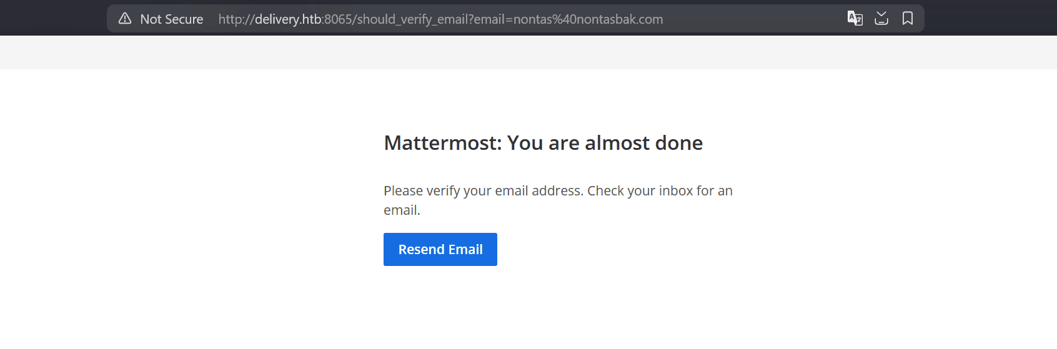This screenshot has width=1057, height=349.
Task: Open the translate page icon
Action: tap(855, 19)
